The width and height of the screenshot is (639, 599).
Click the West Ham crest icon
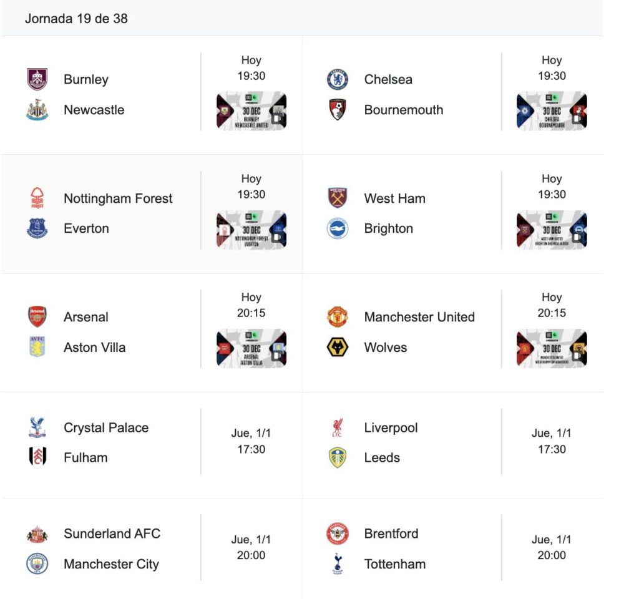tap(338, 198)
